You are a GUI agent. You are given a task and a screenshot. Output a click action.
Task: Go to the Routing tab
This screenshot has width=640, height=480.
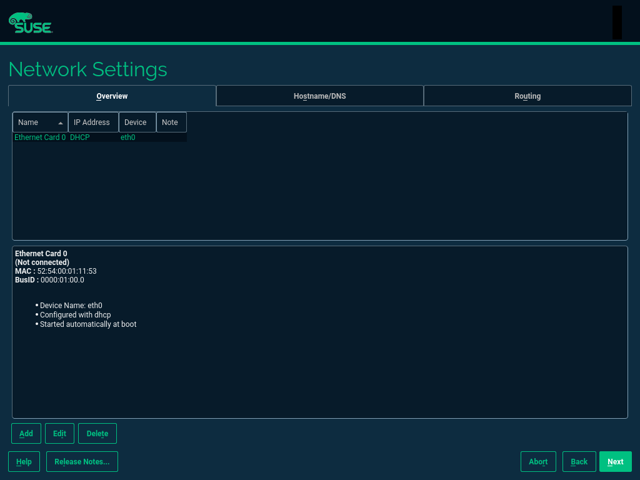pyautogui.click(x=527, y=96)
